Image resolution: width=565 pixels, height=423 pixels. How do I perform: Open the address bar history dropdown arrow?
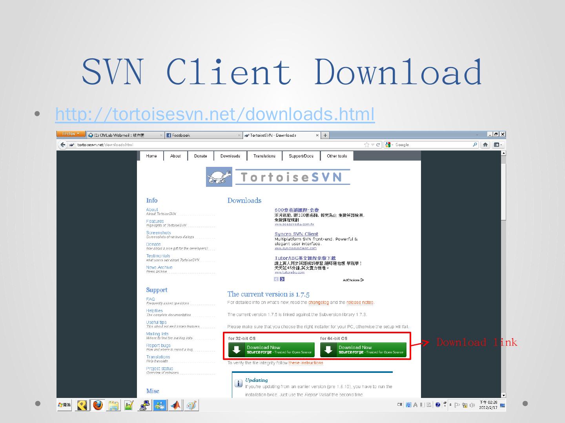(373, 145)
